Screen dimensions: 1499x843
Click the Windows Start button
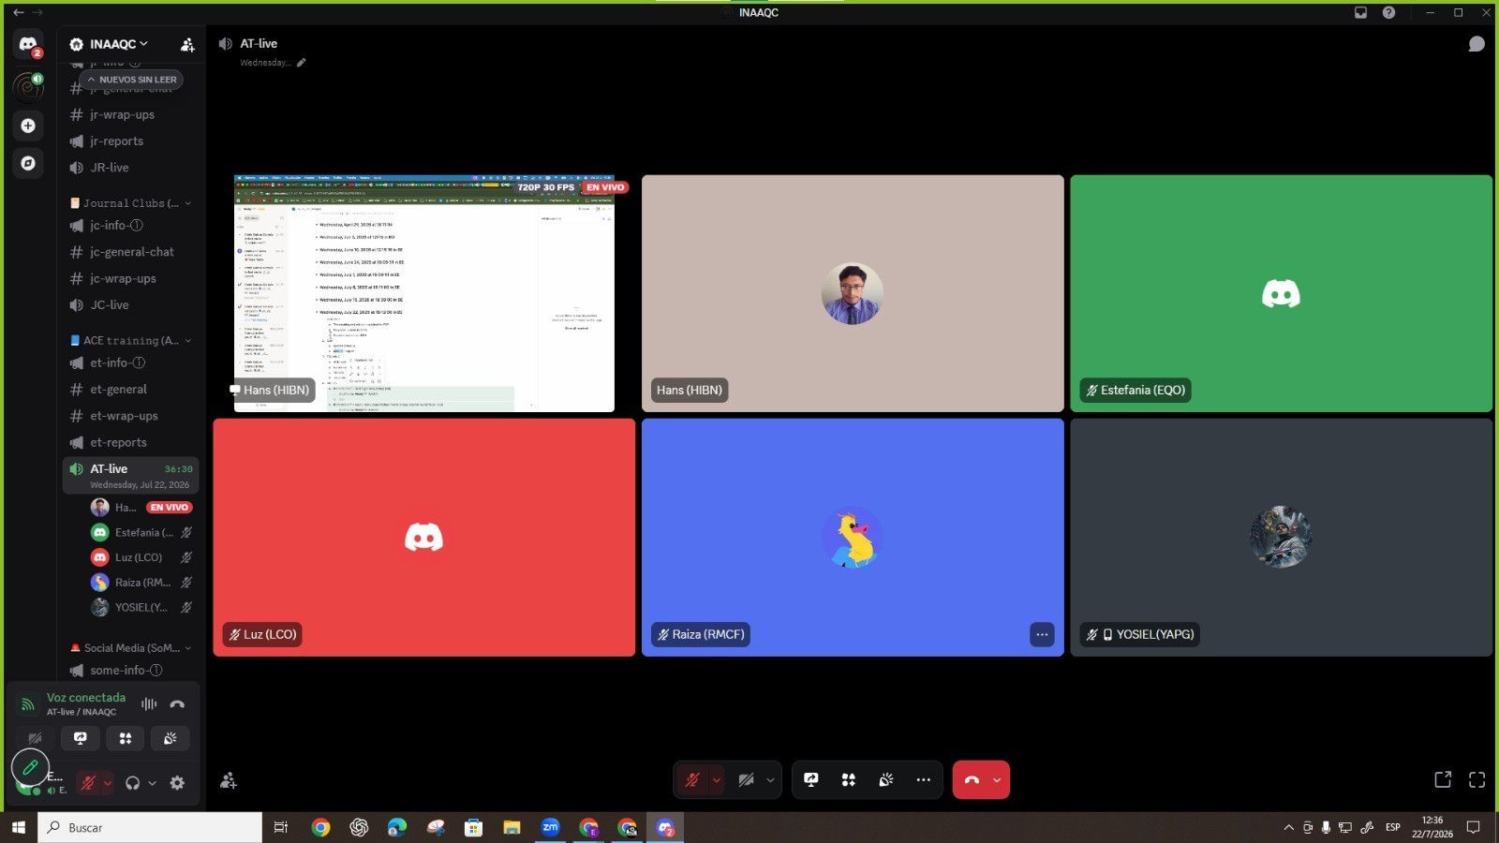18,827
